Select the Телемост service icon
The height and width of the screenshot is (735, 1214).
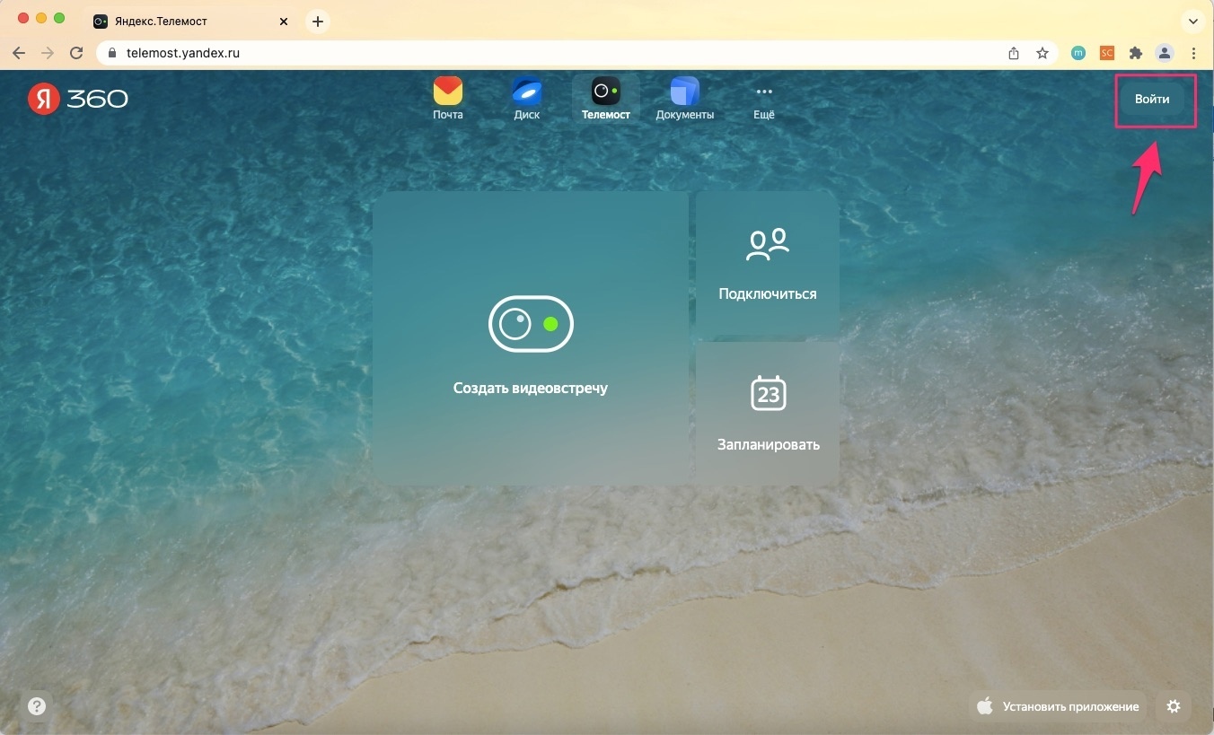point(606,99)
